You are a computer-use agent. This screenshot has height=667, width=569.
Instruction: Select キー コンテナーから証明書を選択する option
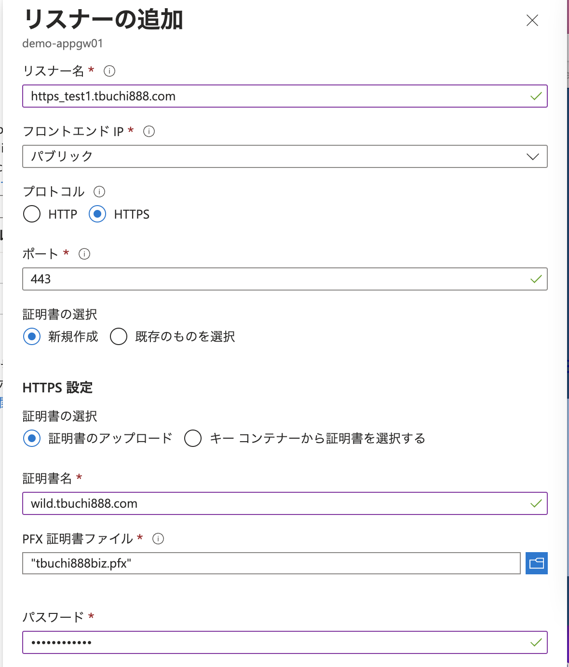192,438
